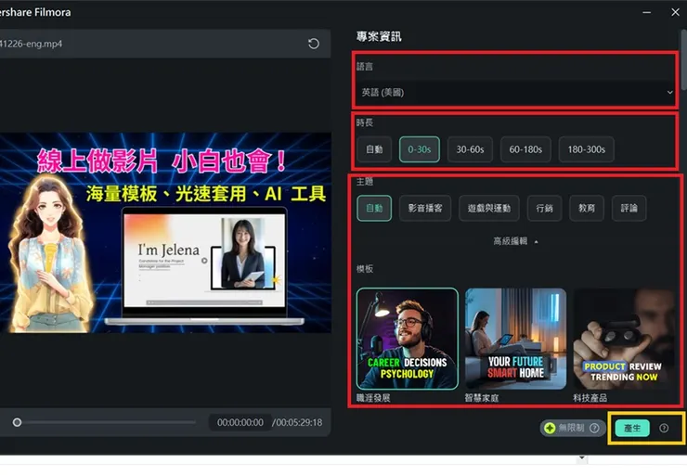Select the 影音播客 theme
Viewport: 687px width, 475px height.
click(425, 208)
